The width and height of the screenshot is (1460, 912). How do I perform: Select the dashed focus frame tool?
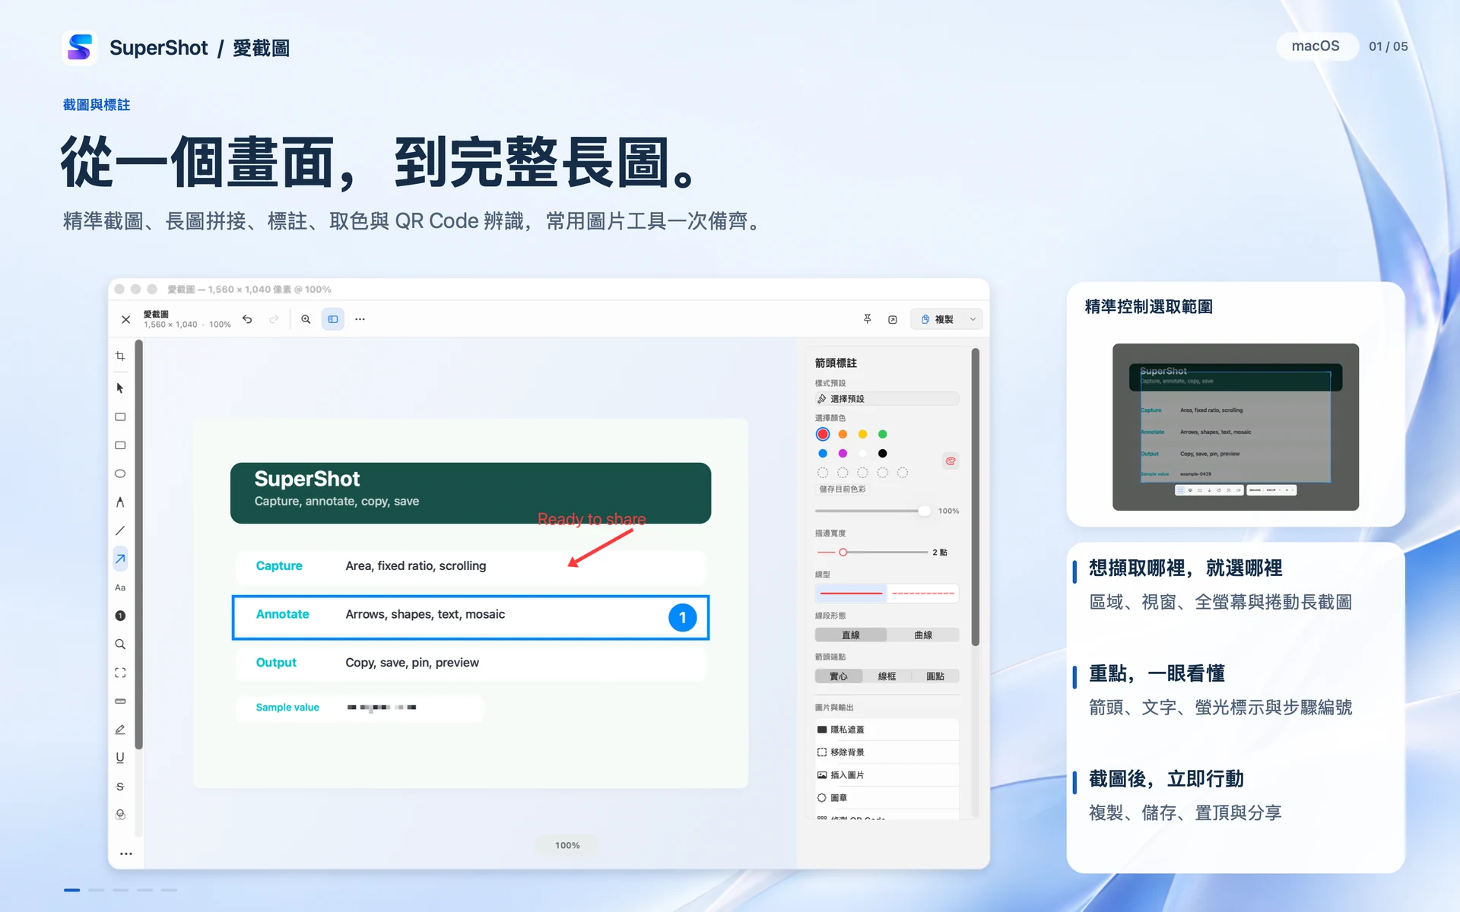tap(120, 673)
